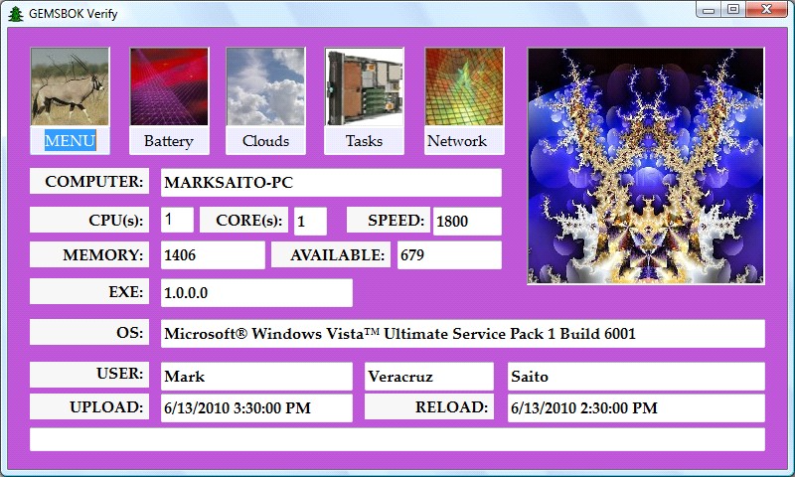Screen dimensions: 795x477
Task: Select the OS field with Windows Vista text
Action: [x=463, y=334]
